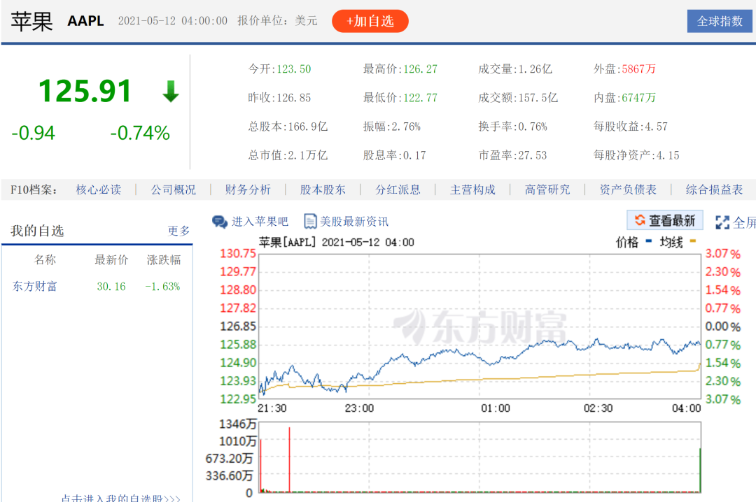Show the 资产负债表 tab
Viewport: 756px width, 502px height.
coord(628,189)
